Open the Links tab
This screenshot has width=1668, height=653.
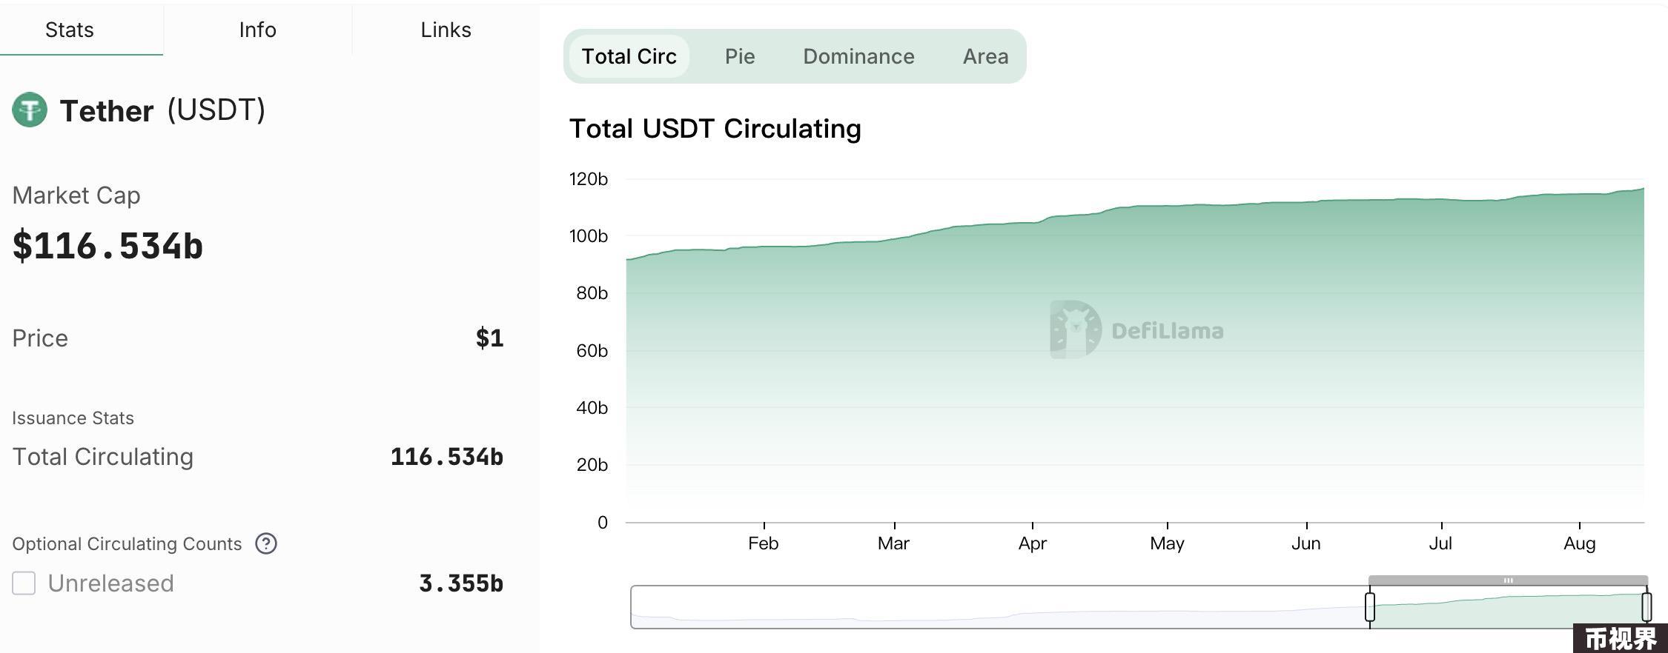(446, 30)
